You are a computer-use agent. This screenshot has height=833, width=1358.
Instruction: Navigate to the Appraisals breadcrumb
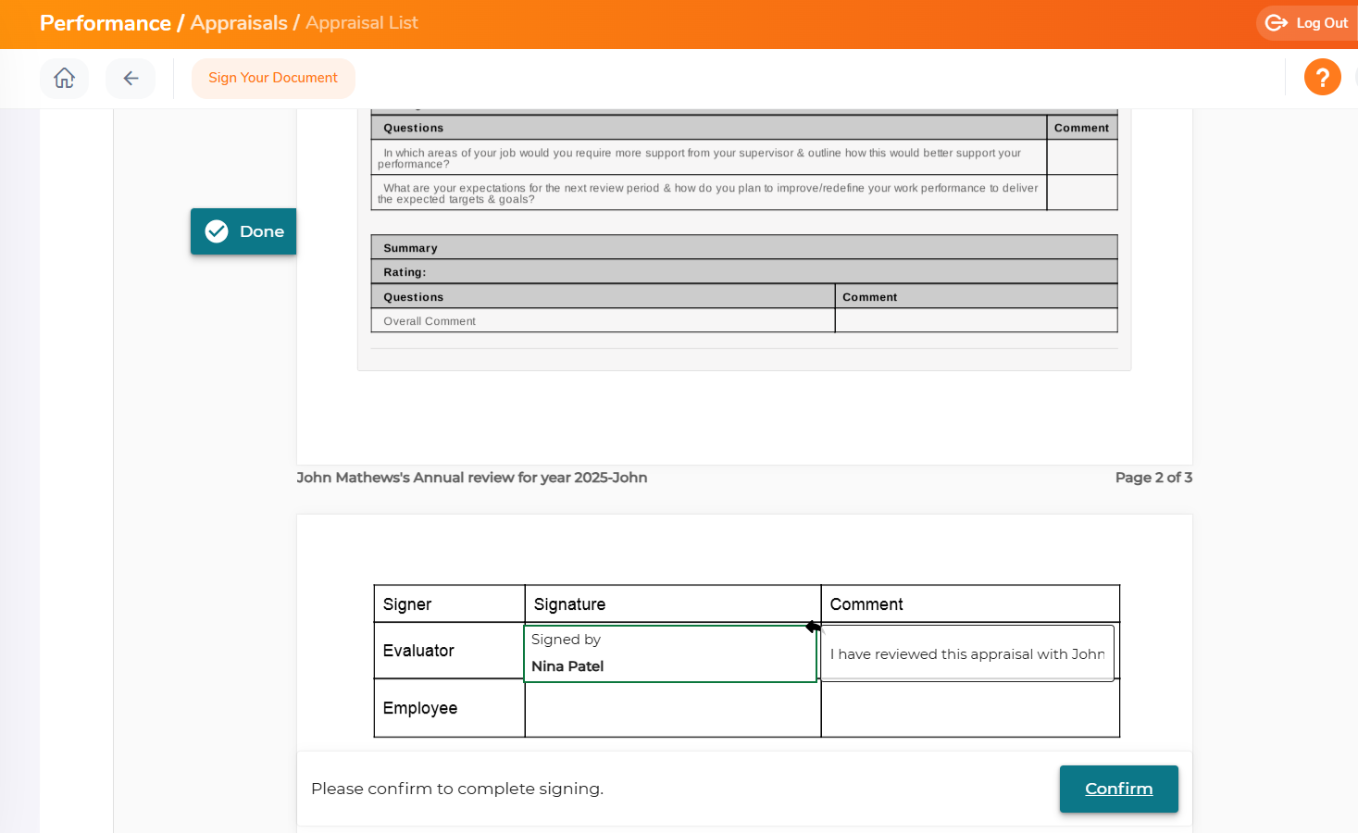coord(239,23)
